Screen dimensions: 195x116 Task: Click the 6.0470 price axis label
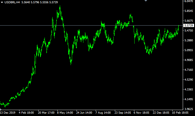[x=189, y=1]
